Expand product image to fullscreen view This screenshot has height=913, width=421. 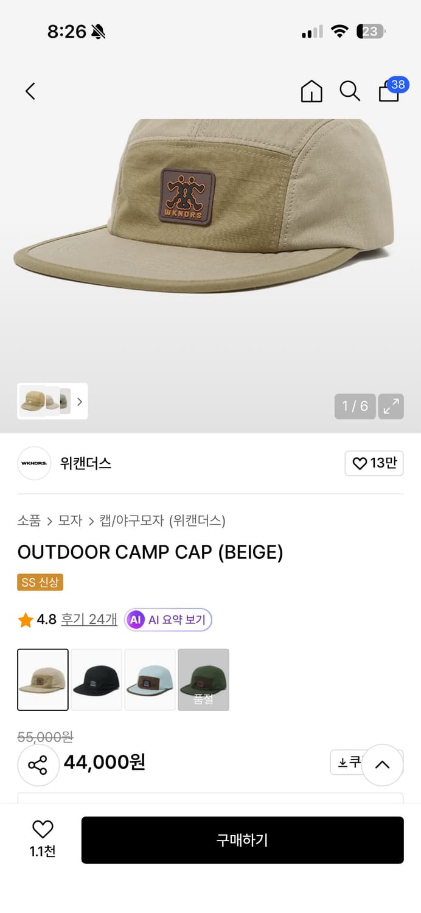coord(391,406)
